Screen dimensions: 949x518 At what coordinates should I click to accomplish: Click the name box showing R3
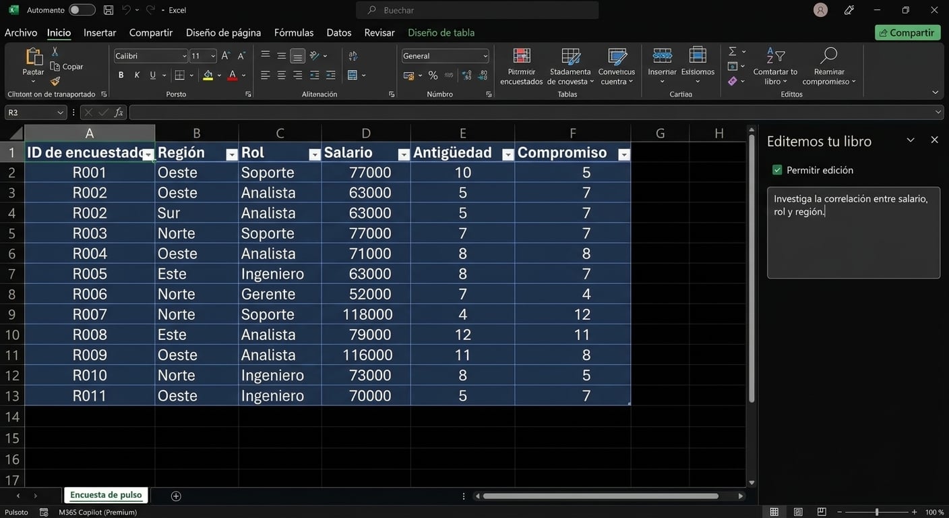pyautogui.click(x=36, y=113)
